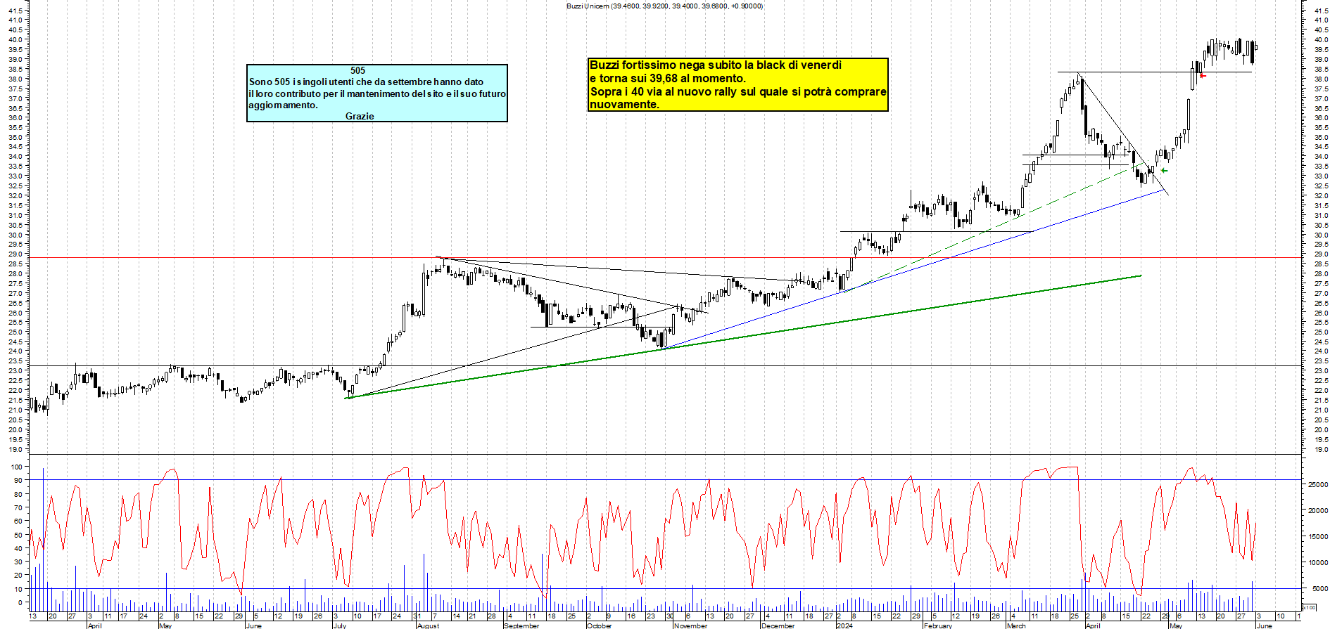Select 'Buzzi fortissimo nega subito' annotation line
The height and width of the screenshot is (629, 1330).
tap(715, 65)
